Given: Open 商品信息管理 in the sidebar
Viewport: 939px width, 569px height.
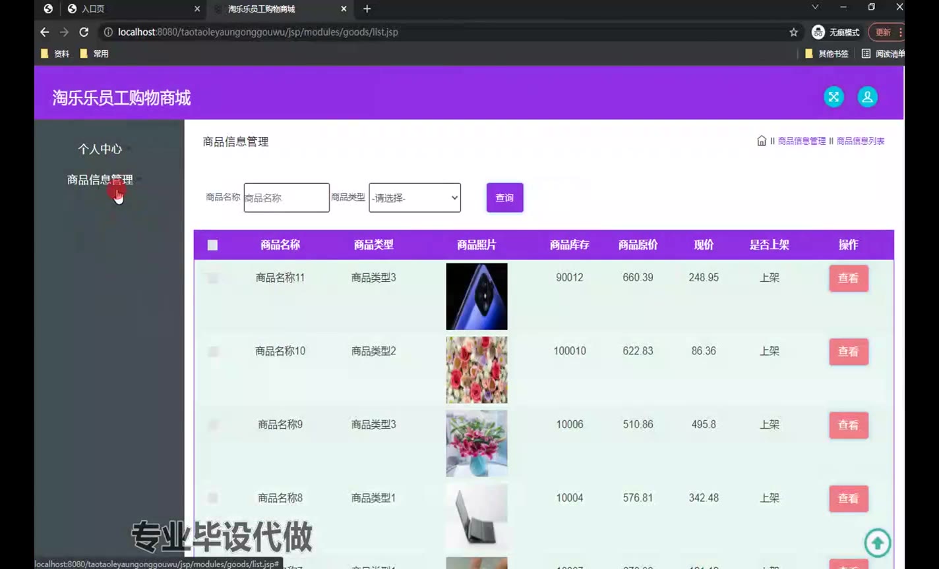Looking at the screenshot, I should pos(100,180).
